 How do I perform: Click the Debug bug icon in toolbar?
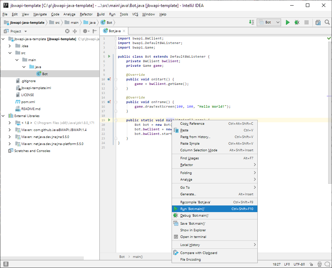click(297, 22)
